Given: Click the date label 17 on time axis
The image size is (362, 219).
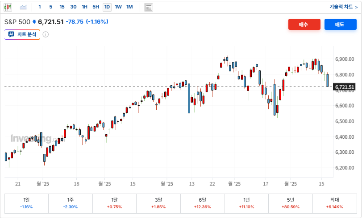Looking at the screenshot, I should (x=266, y=184).
